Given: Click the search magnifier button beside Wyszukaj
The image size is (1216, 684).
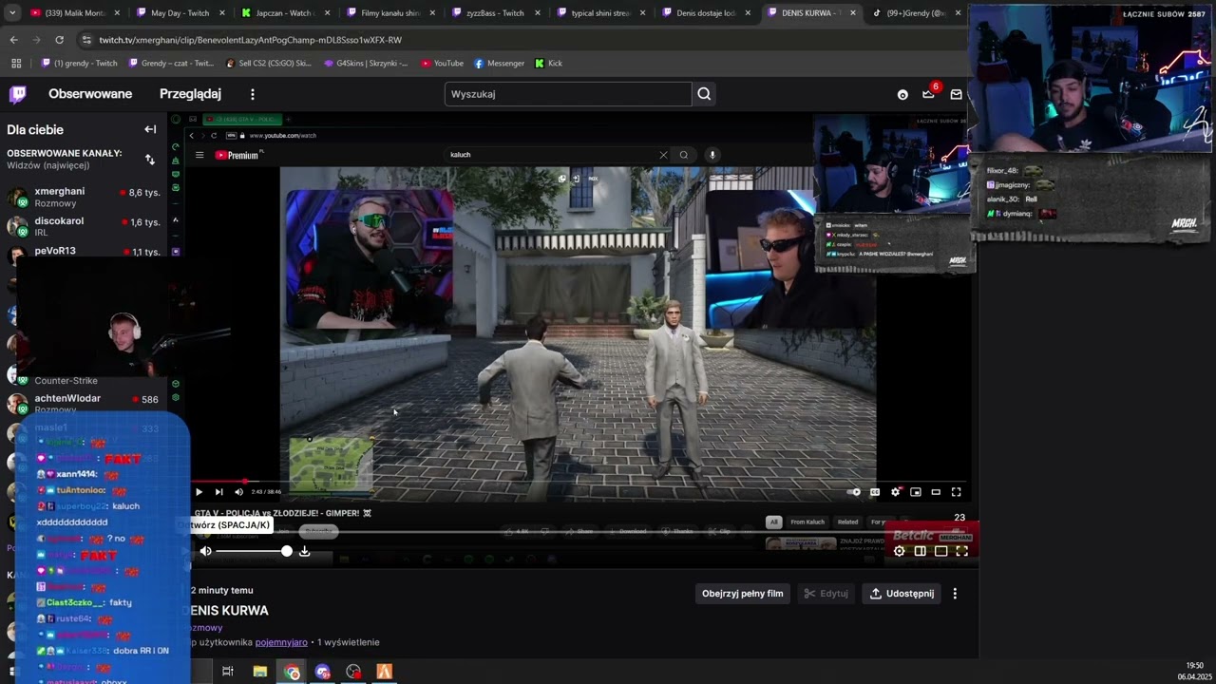Looking at the screenshot, I should tap(704, 94).
